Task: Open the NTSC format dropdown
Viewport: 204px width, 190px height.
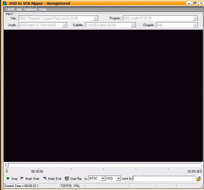Action: pyautogui.click(x=103, y=178)
